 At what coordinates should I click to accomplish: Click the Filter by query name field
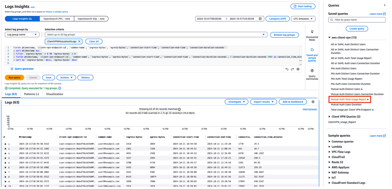point(357,20)
